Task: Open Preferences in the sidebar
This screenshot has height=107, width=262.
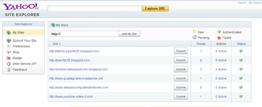Action: coord(21,47)
